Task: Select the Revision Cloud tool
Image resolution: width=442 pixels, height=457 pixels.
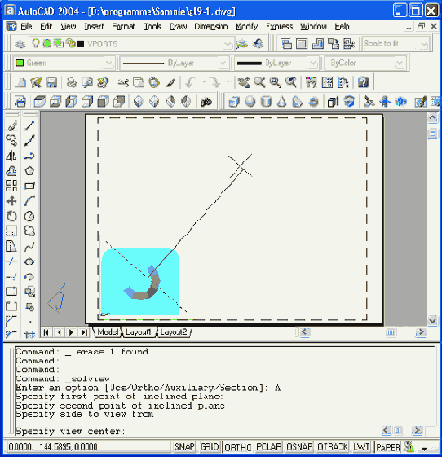Action: [29, 231]
